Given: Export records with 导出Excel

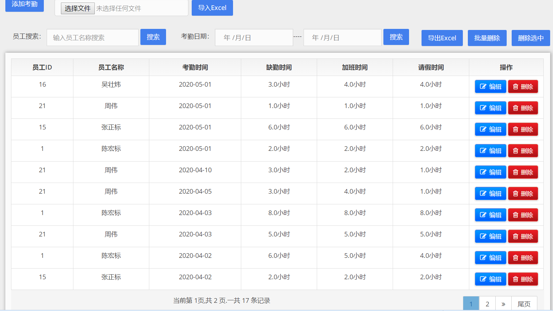Looking at the screenshot, I should (x=442, y=38).
